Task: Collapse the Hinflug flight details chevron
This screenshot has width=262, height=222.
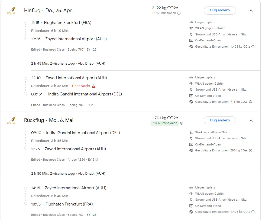Action: tap(251, 11)
